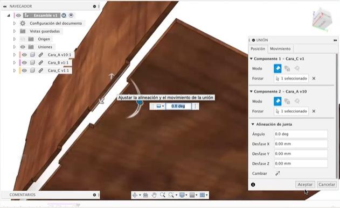Open the Orbit tool dropdown arrow
Viewport: 340px width, 208px height.
[x=140, y=195]
